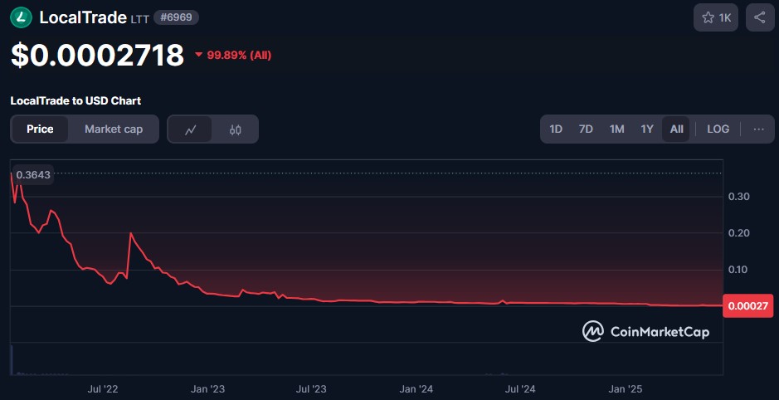Click the Jan '23 axis label
The height and width of the screenshot is (400, 779).
(x=207, y=388)
